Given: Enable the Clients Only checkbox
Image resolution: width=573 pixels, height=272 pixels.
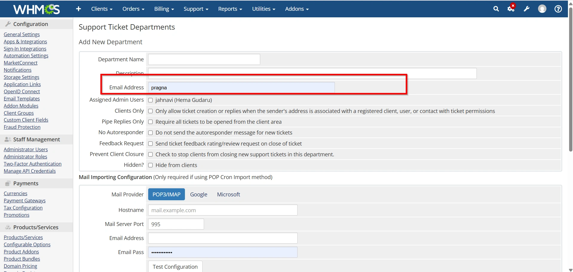Looking at the screenshot, I should [x=151, y=111].
